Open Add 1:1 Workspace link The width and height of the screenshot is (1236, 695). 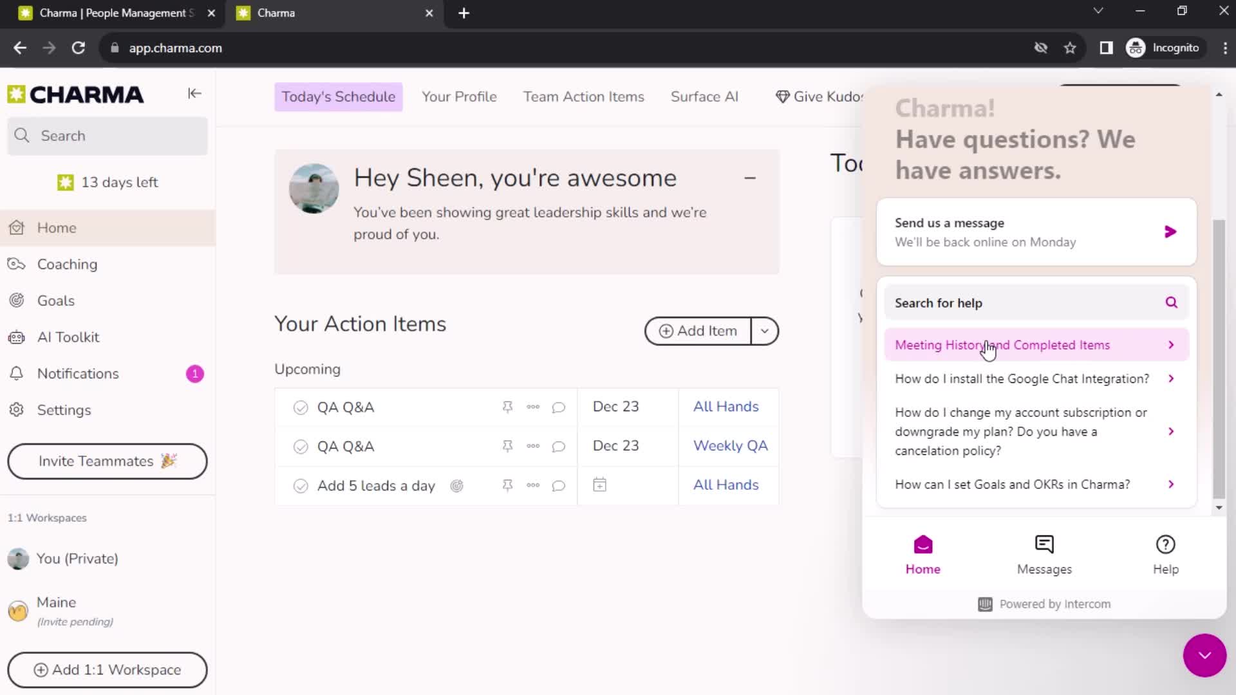[x=107, y=669]
